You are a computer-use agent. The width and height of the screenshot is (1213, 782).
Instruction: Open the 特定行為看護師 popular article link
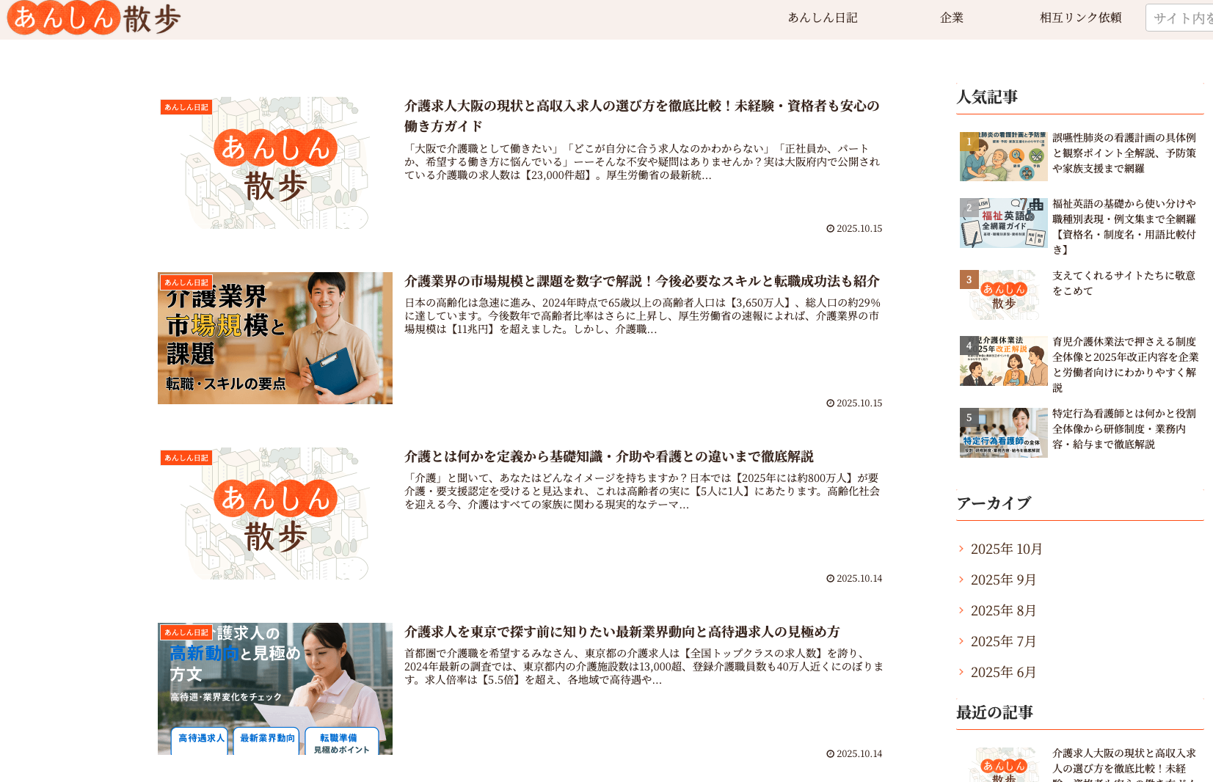[x=1123, y=428]
